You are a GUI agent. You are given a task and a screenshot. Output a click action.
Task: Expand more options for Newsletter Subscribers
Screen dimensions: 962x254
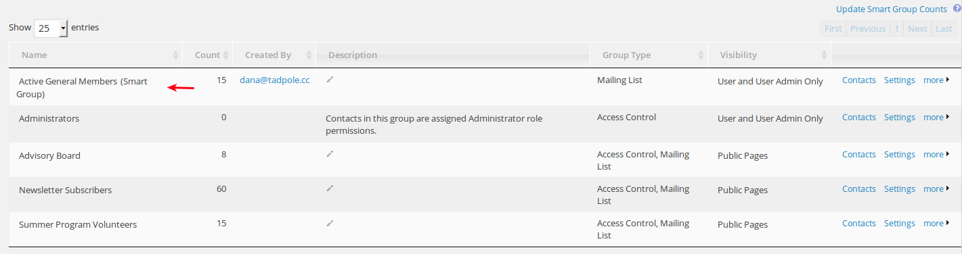(937, 189)
